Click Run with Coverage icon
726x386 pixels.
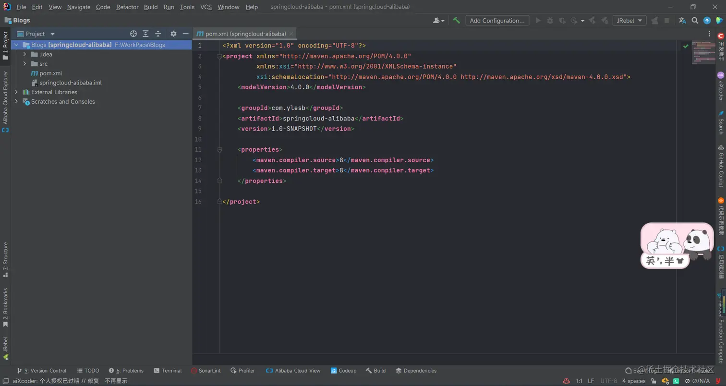point(562,21)
